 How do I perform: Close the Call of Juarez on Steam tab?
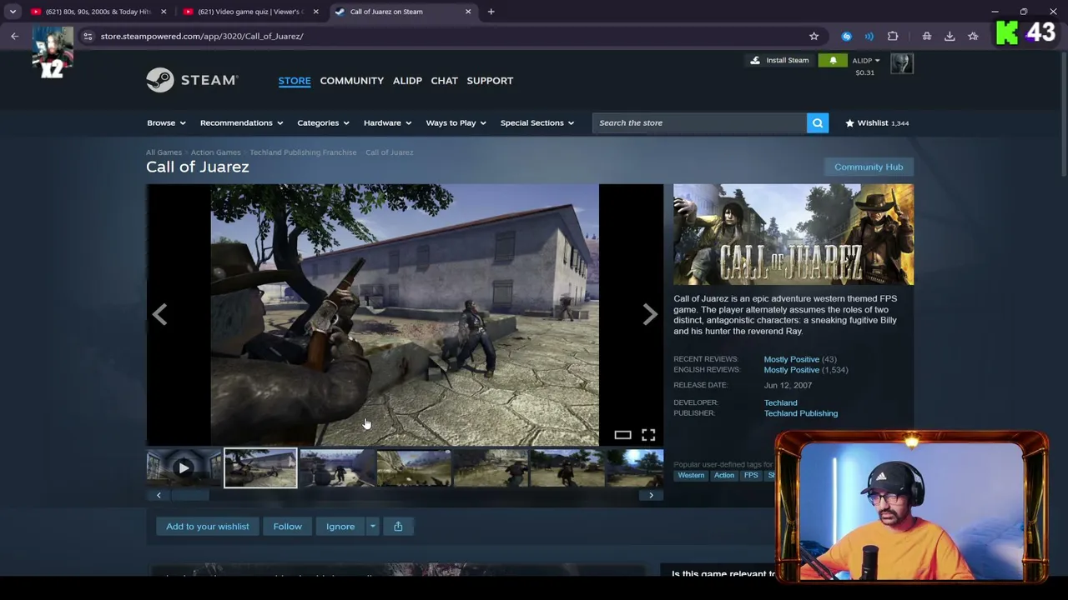pyautogui.click(x=468, y=12)
